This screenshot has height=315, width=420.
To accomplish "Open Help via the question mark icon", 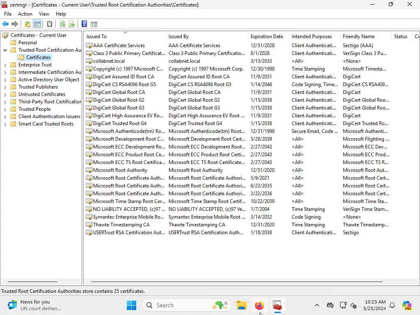I will (x=84, y=24).
